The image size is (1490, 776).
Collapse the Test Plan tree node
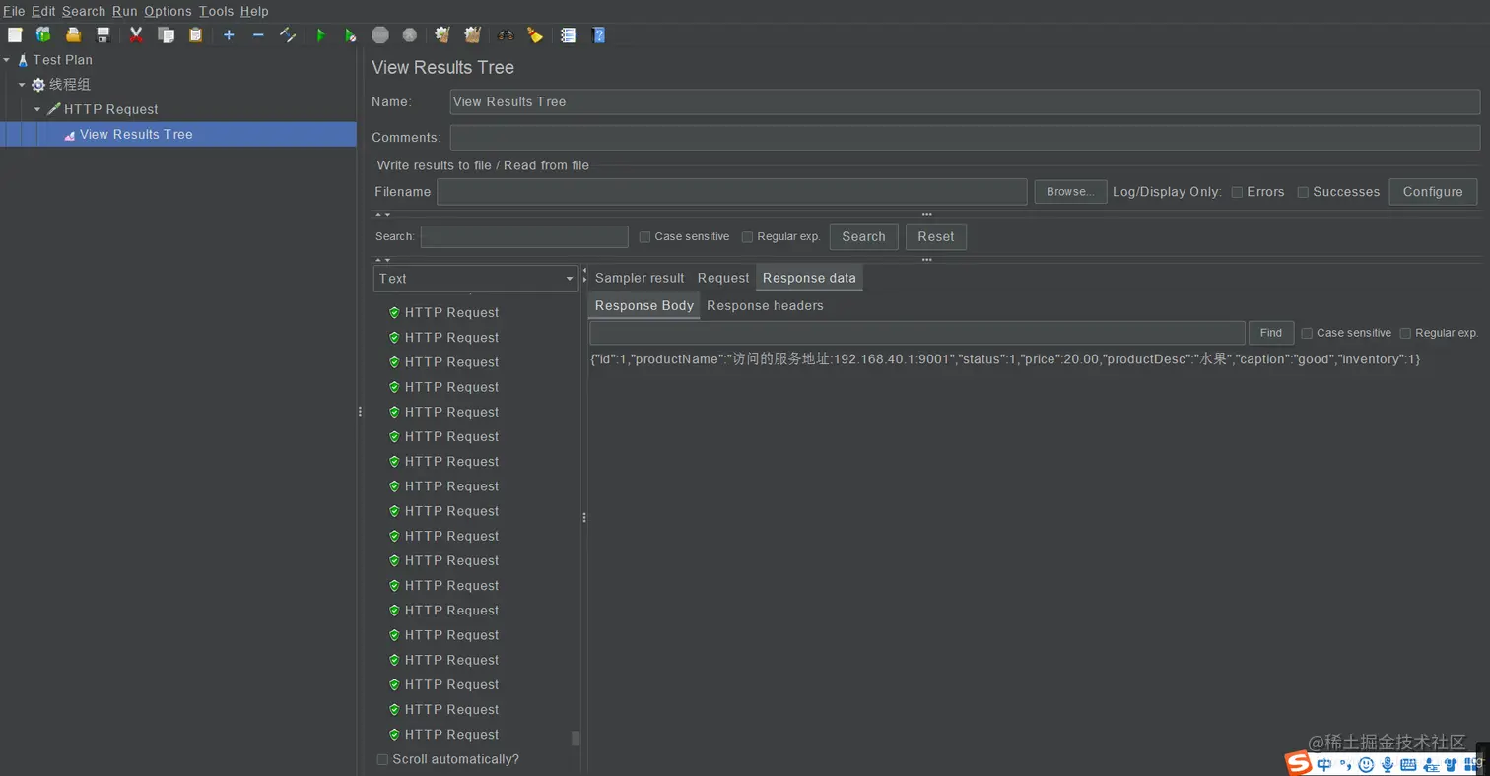(x=7, y=60)
